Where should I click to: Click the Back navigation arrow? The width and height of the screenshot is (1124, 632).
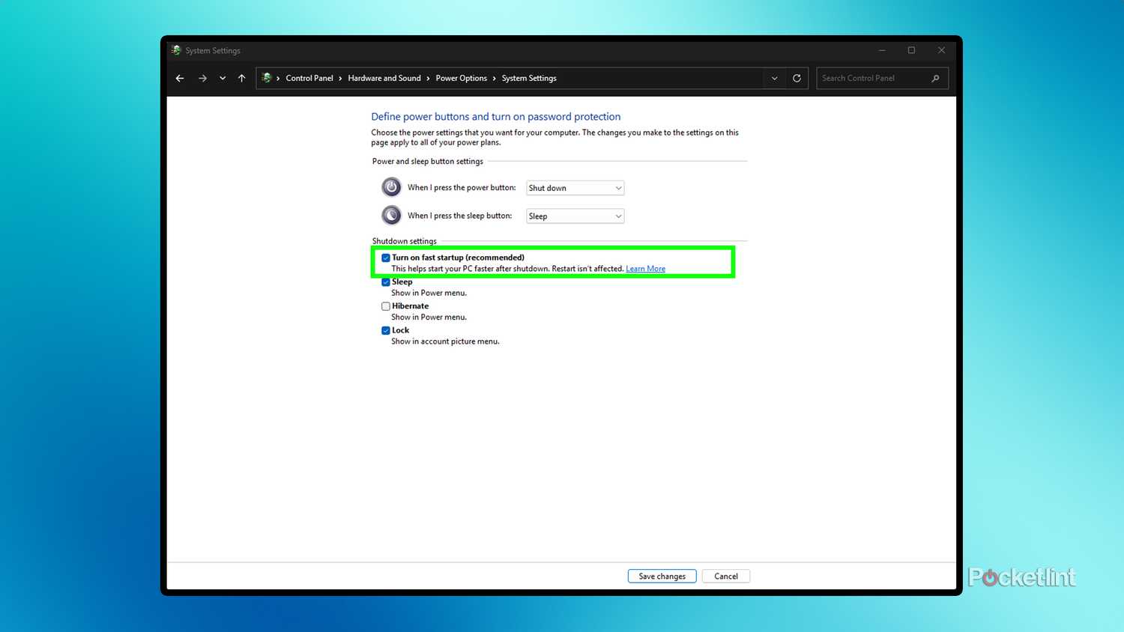180,78
